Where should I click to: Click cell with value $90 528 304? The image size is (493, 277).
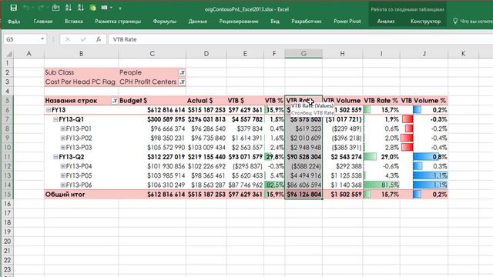[304, 157]
